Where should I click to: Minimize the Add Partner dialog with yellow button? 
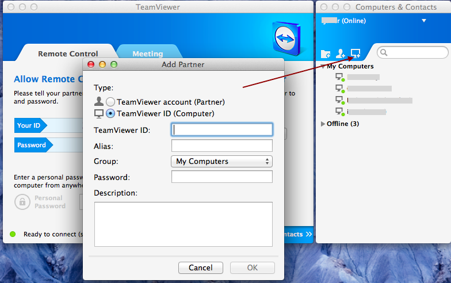pyautogui.click(x=102, y=64)
